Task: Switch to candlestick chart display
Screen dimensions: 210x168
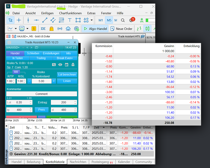Action: coord(147,29)
